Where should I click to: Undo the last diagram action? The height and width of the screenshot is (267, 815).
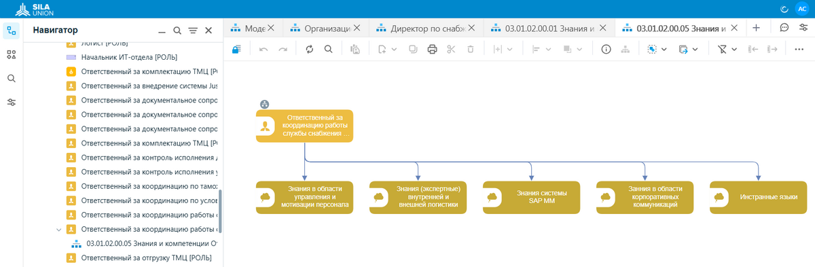(264, 49)
